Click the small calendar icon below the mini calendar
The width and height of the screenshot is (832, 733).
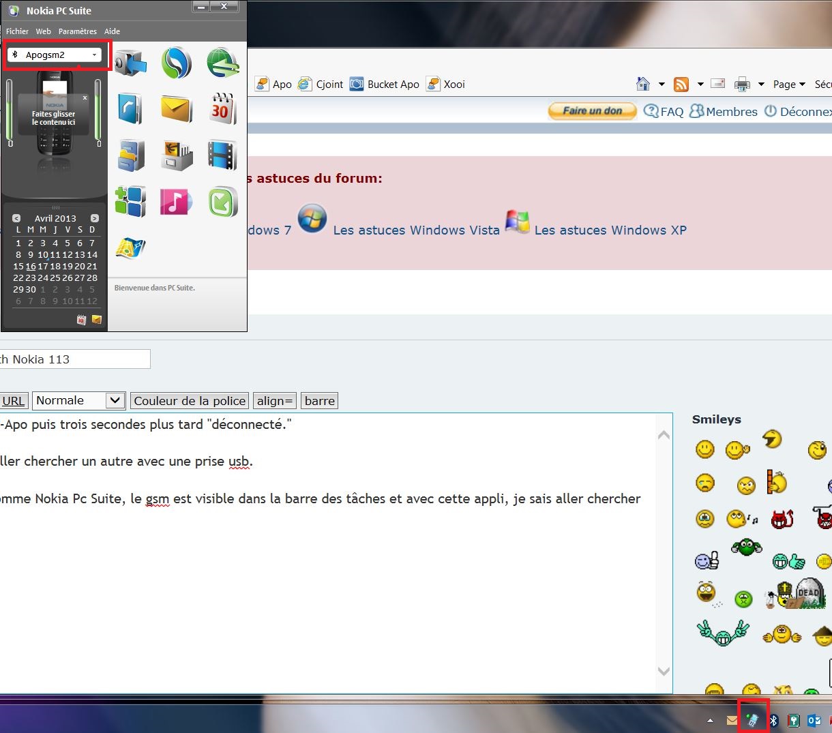coord(82,319)
